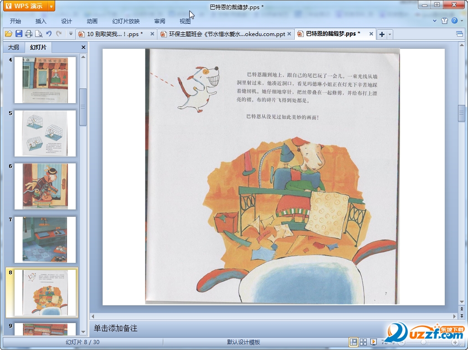Select slide 4 thumbnail
The height and width of the screenshot is (350, 468).
[x=45, y=80]
